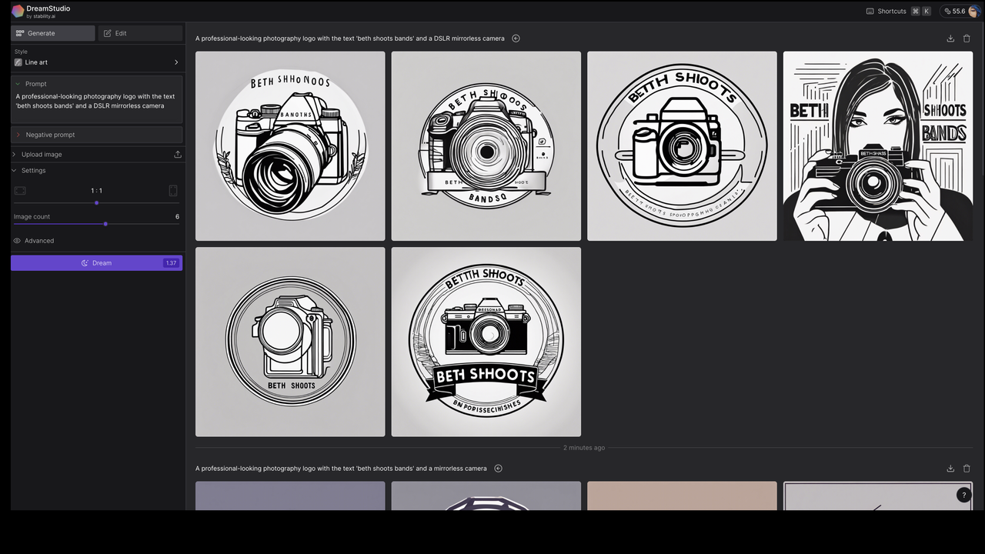The image size is (985, 554).
Task: Open the black ribbon 'BETH SHOOTS' thumbnail
Action: [486, 342]
